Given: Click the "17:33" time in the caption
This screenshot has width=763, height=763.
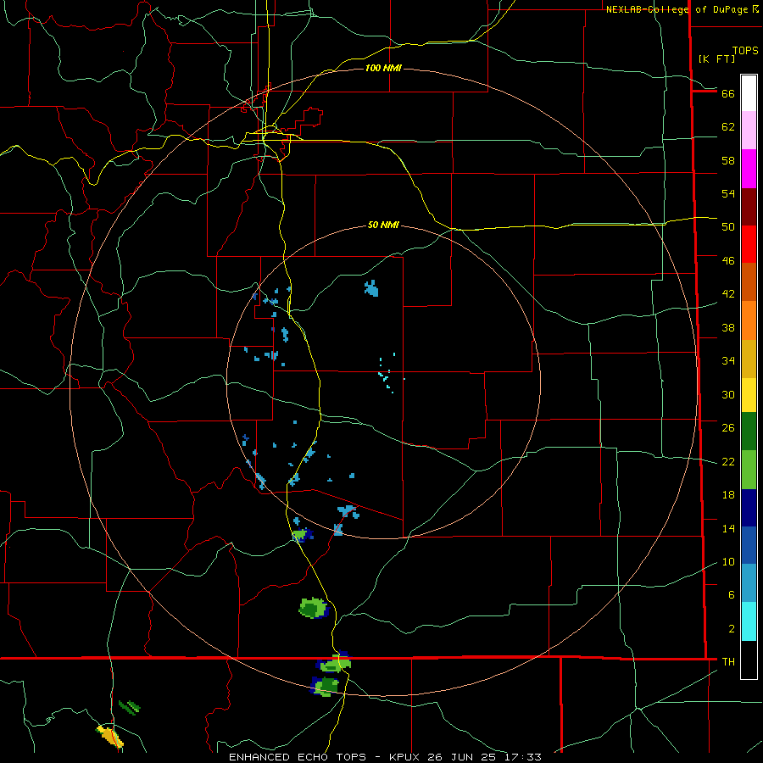Looking at the screenshot, I should click(x=525, y=757).
